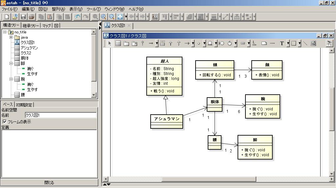Click the 閉じる button

tap(49, 182)
